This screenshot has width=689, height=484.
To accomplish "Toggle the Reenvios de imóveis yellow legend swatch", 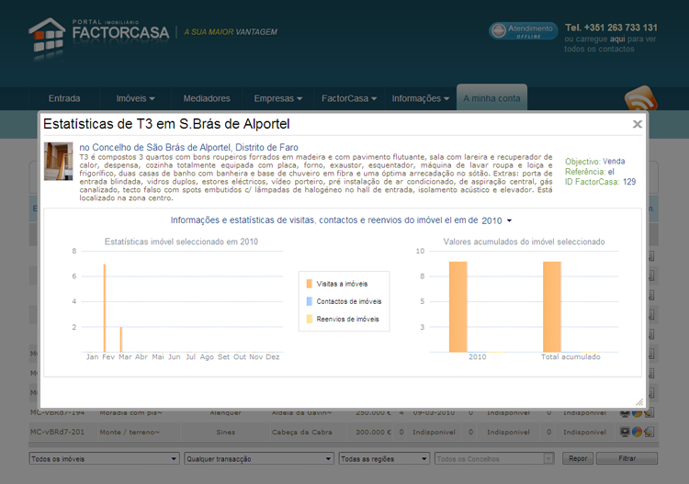I will pos(310,319).
